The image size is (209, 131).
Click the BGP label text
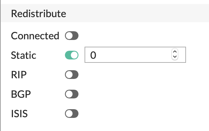pyautogui.click(x=21, y=94)
